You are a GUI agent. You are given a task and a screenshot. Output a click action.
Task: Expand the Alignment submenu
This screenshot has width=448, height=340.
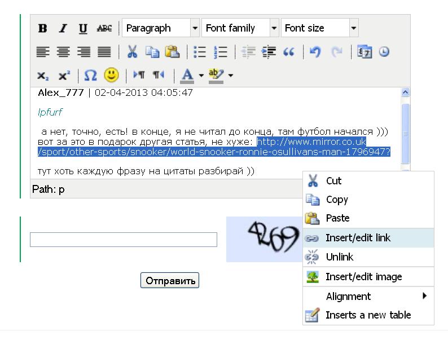pos(368,297)
